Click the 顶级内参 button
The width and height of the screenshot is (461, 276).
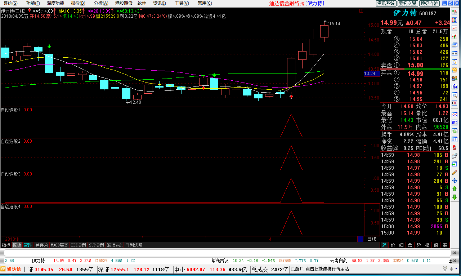[429, 3]
